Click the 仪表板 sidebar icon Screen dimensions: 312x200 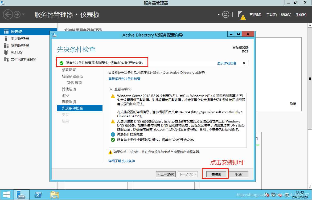point(6,32)
